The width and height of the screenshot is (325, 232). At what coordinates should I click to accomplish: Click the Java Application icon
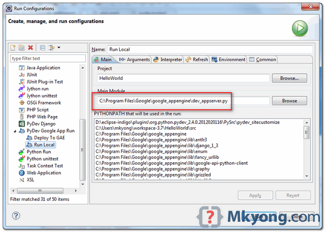click(x=21, y=68)
